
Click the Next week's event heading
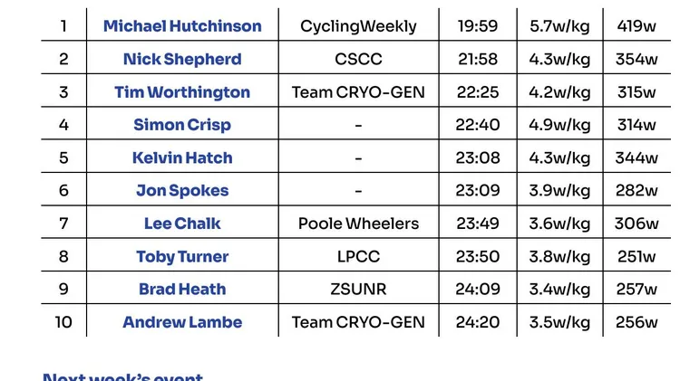[x=123, y=377]
